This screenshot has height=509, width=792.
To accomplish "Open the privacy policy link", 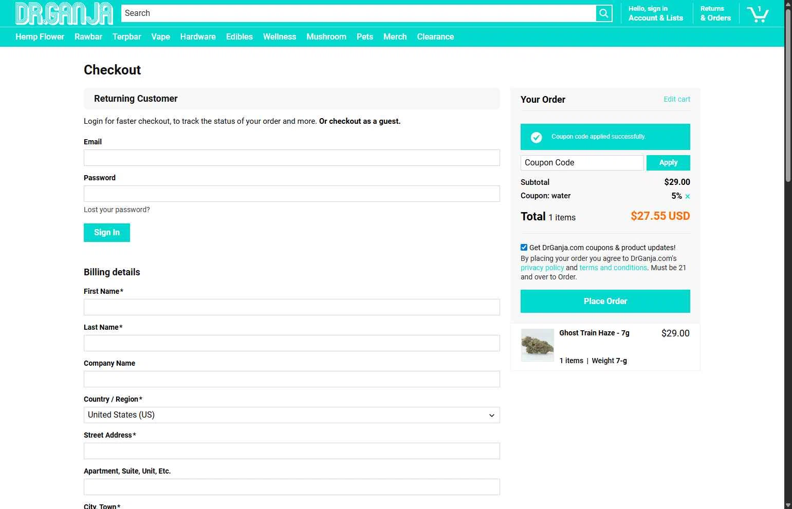I will click(x=542, y=268).
